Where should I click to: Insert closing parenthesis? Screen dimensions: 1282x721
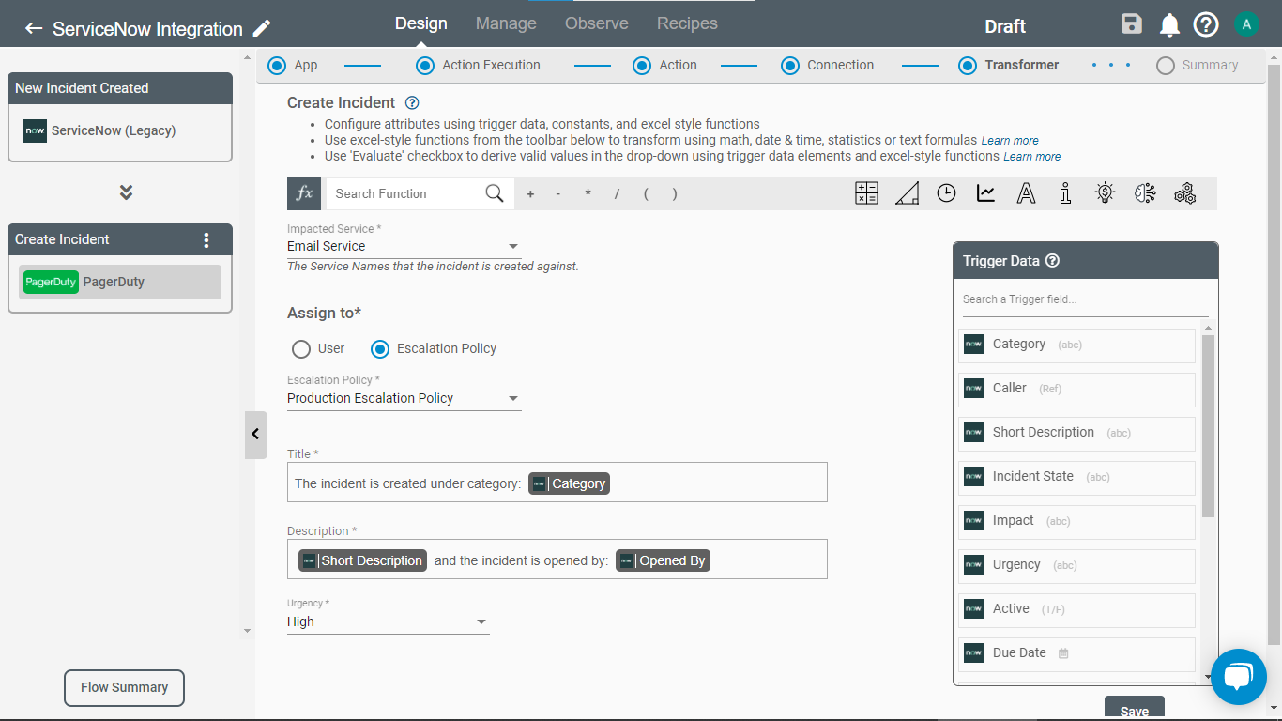[674, 194]
